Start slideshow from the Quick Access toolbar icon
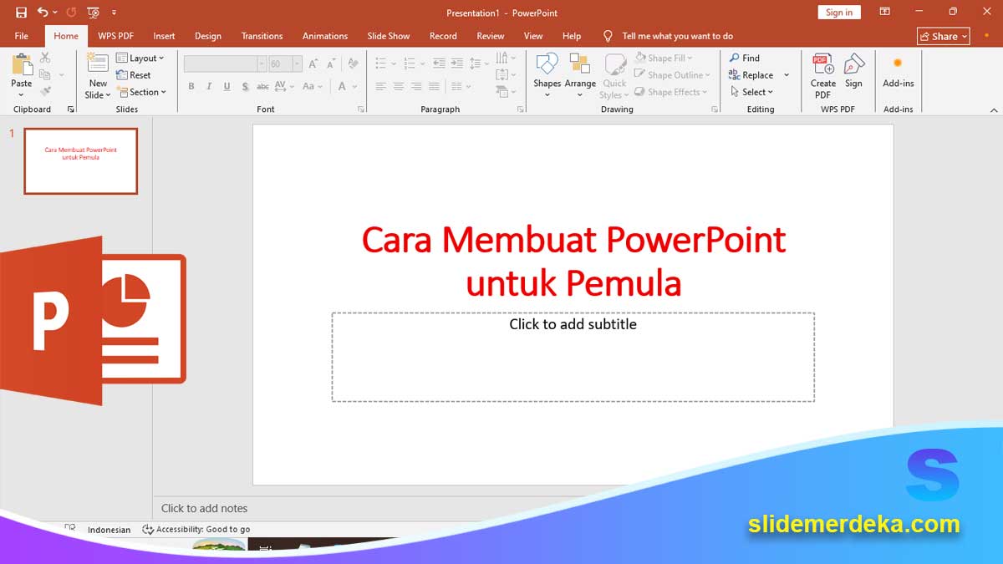The height and width of the screenshot is (564, 1003). (x=93, y=13)
